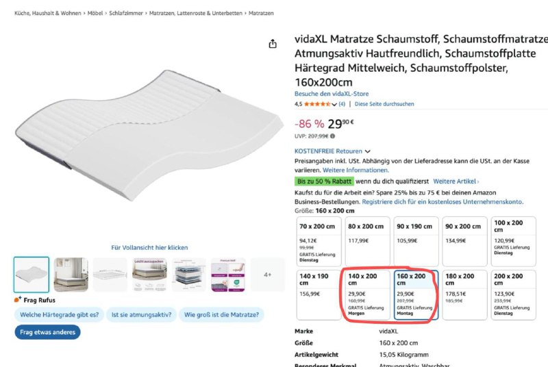Image resolution: width=548 pixels, height=367 pixels.
Task: Open the '4+' more images thumbnail
Action: (x=268, y=275)
